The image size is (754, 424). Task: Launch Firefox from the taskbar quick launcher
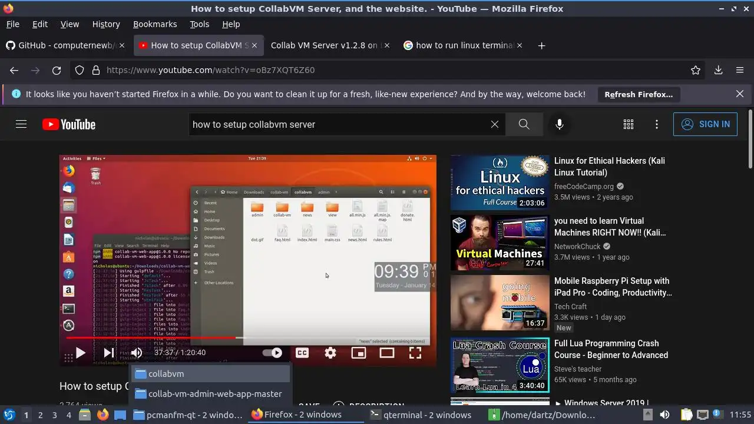pyautogui.click(x=102, y=415)
